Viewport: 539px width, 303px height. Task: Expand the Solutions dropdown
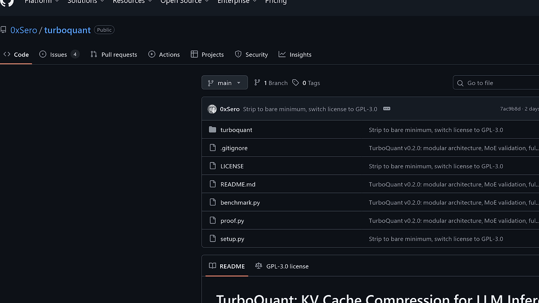[86, 2]
